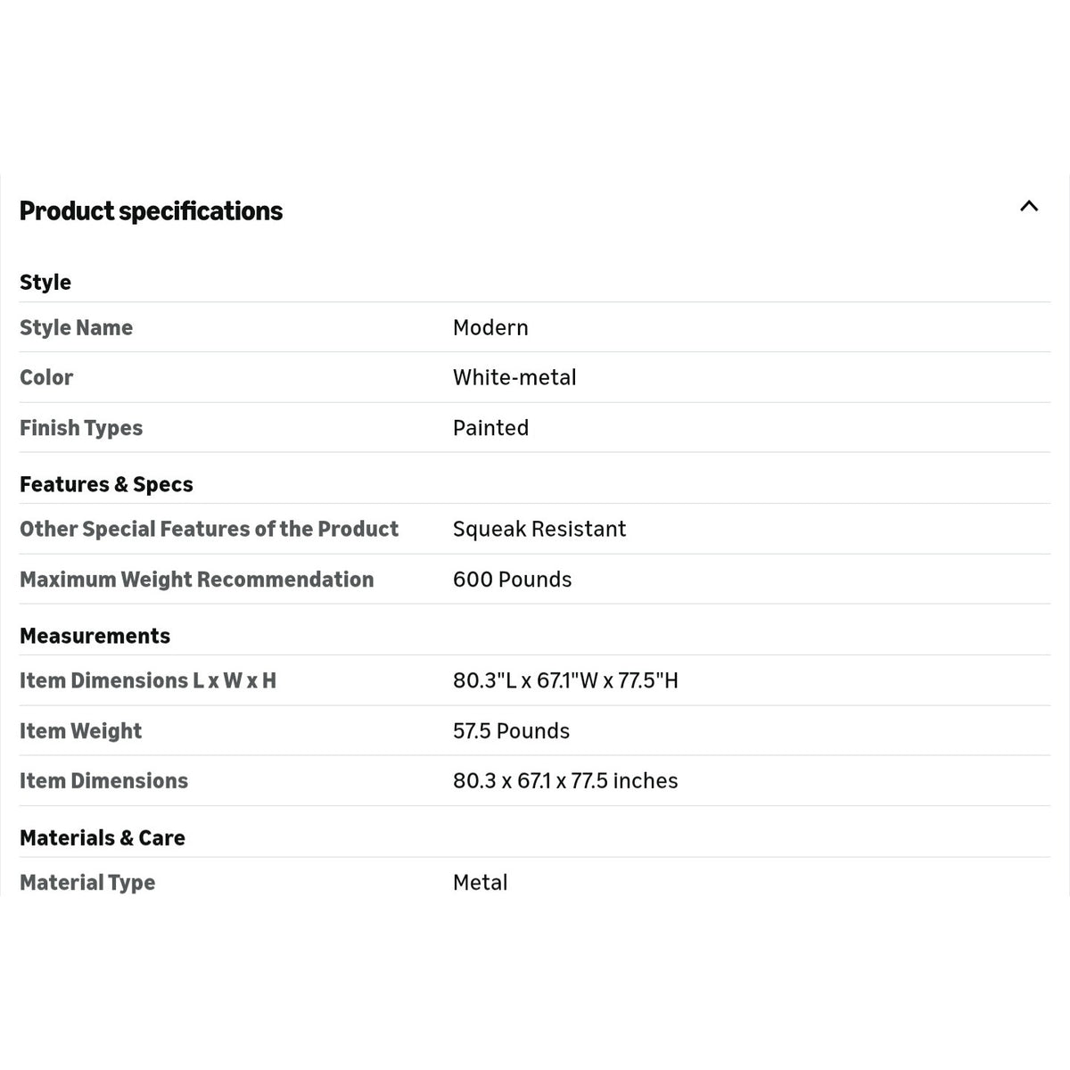
Task: Click the Finish Types label
Action: (x=81, y=428)
